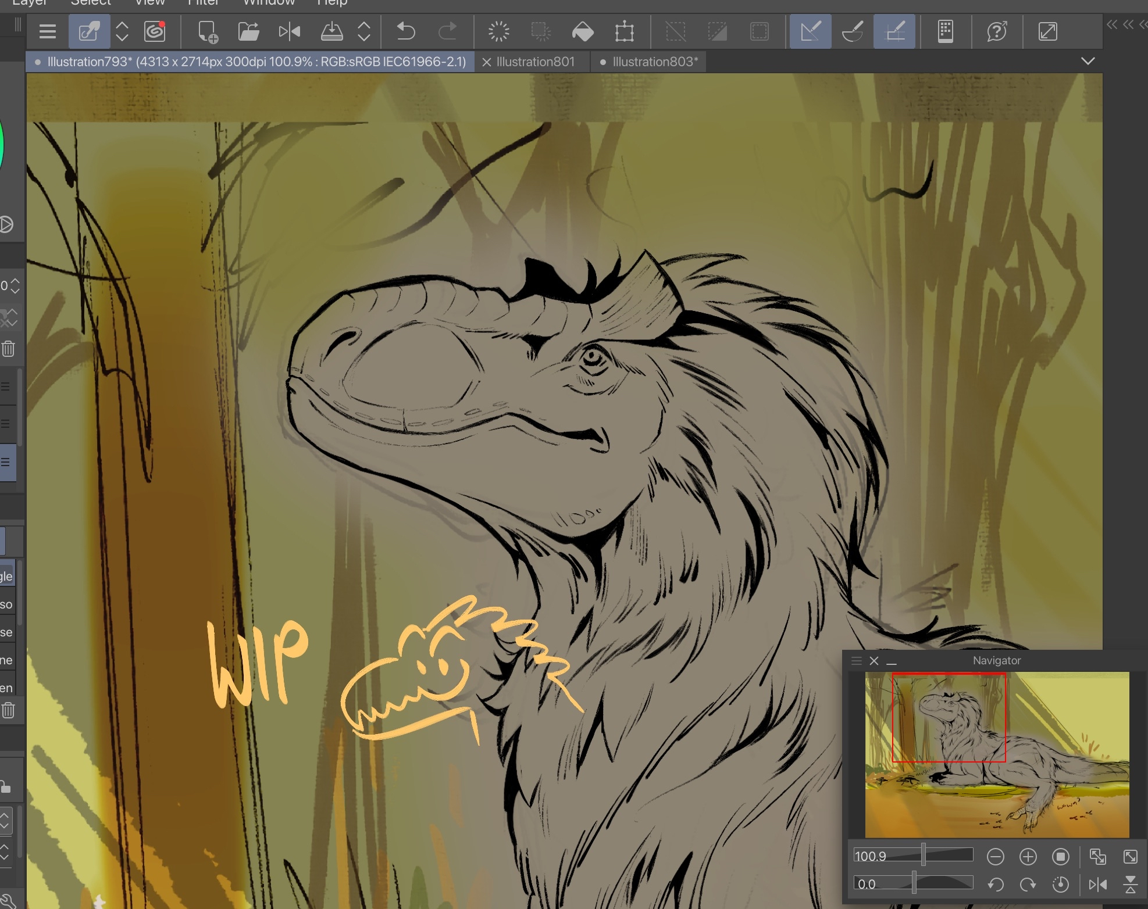The image size is (1148, 909).
Task: Click the Open file folder icon
Action: 248,31
